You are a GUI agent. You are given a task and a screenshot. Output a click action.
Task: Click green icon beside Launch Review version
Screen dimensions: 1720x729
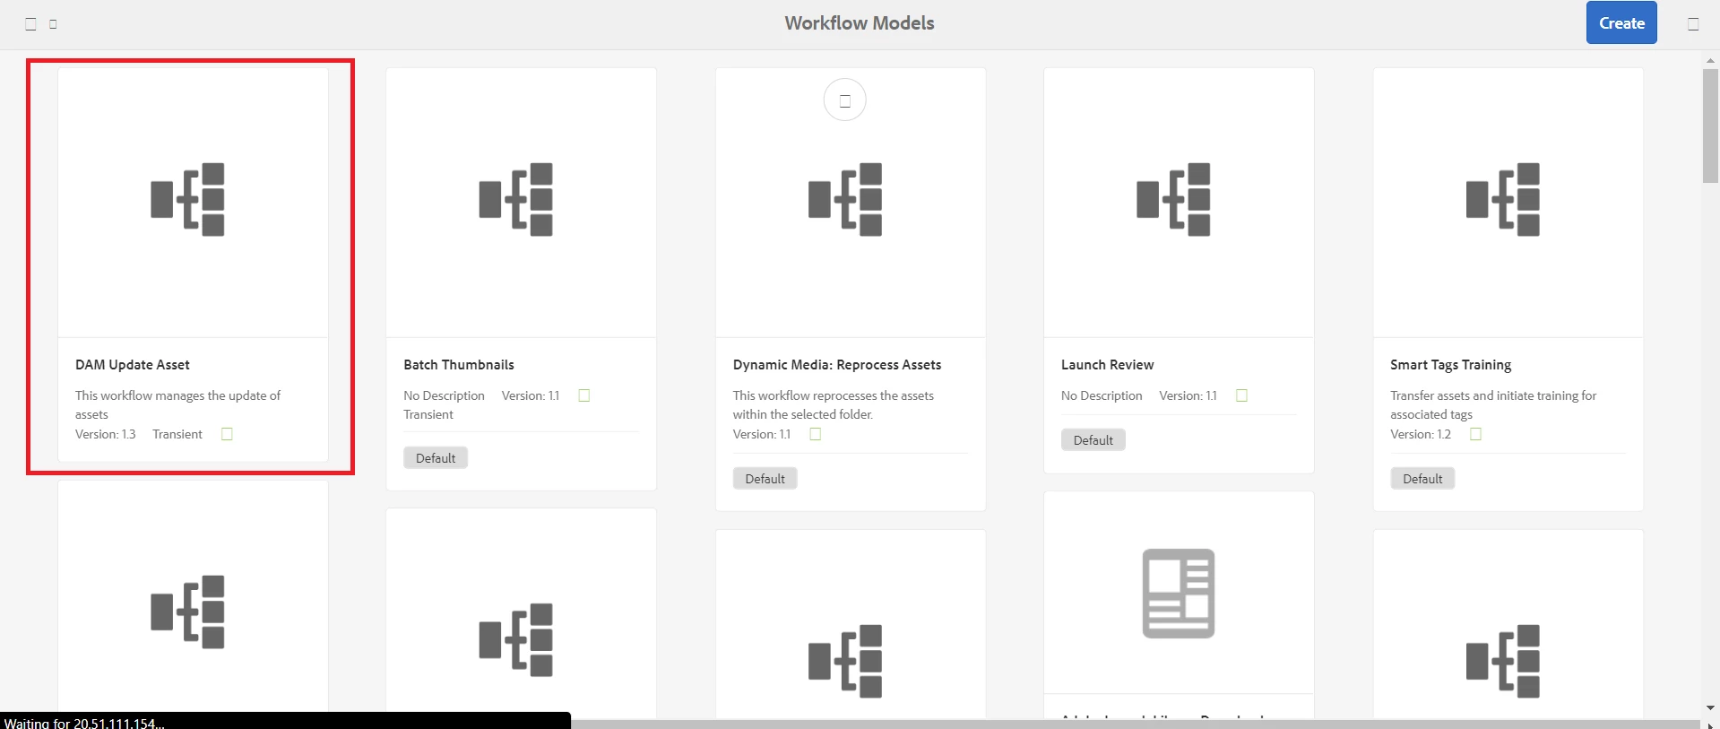pos(1242,395)
